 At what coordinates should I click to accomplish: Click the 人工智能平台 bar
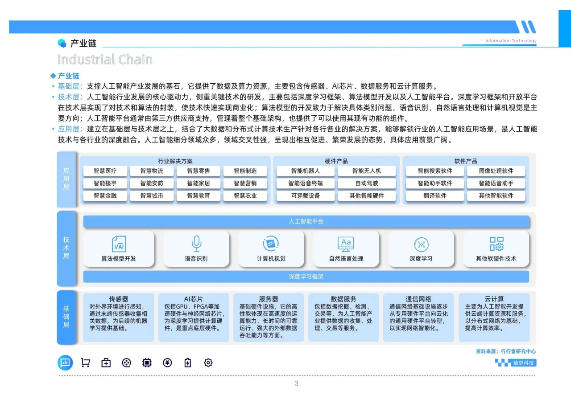click(x=306, y=221)
